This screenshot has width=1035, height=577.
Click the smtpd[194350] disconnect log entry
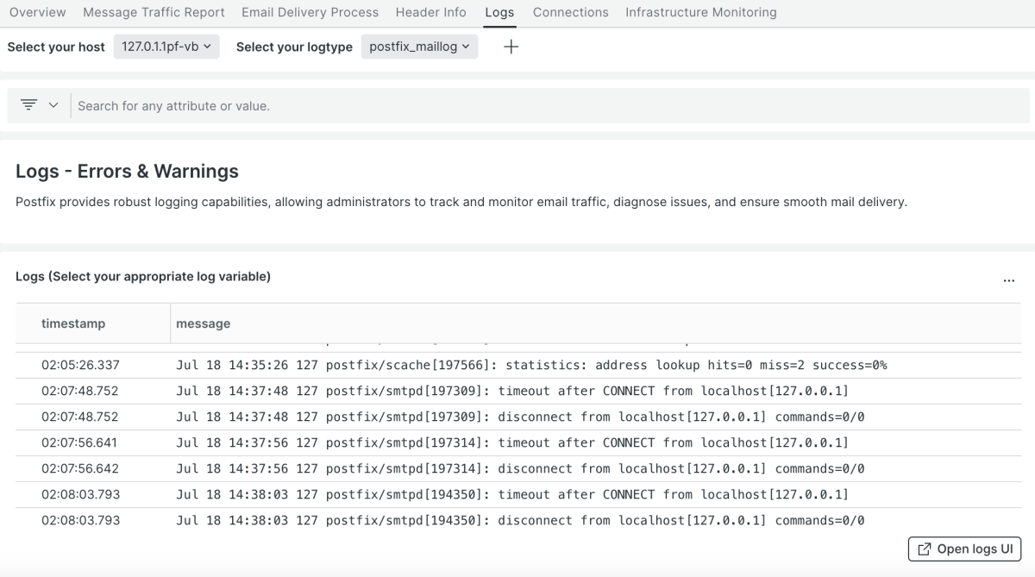[520, 520]
